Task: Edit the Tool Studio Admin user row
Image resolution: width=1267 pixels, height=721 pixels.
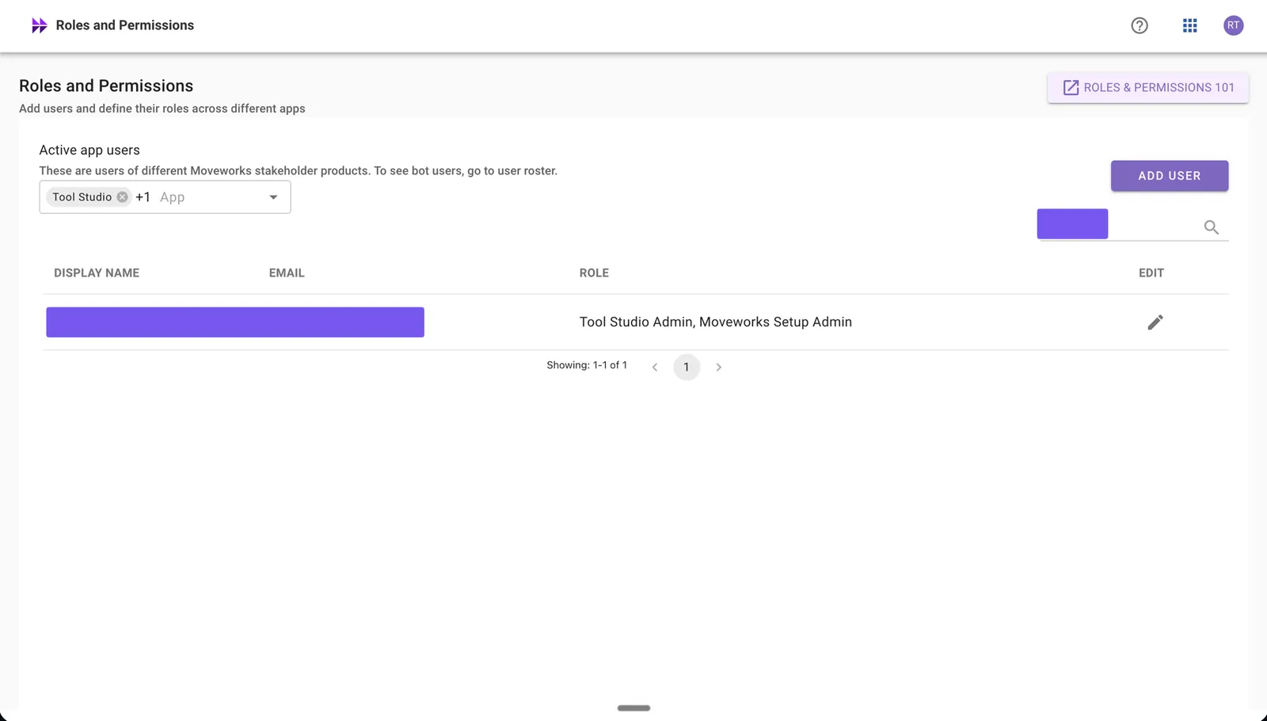Action: coord(1155,322)
